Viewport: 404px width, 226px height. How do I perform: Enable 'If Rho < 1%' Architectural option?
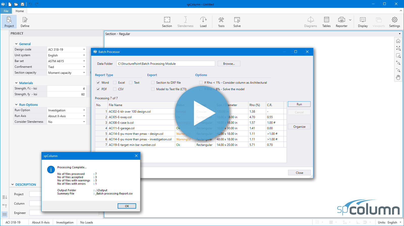(x=201, y=83)
